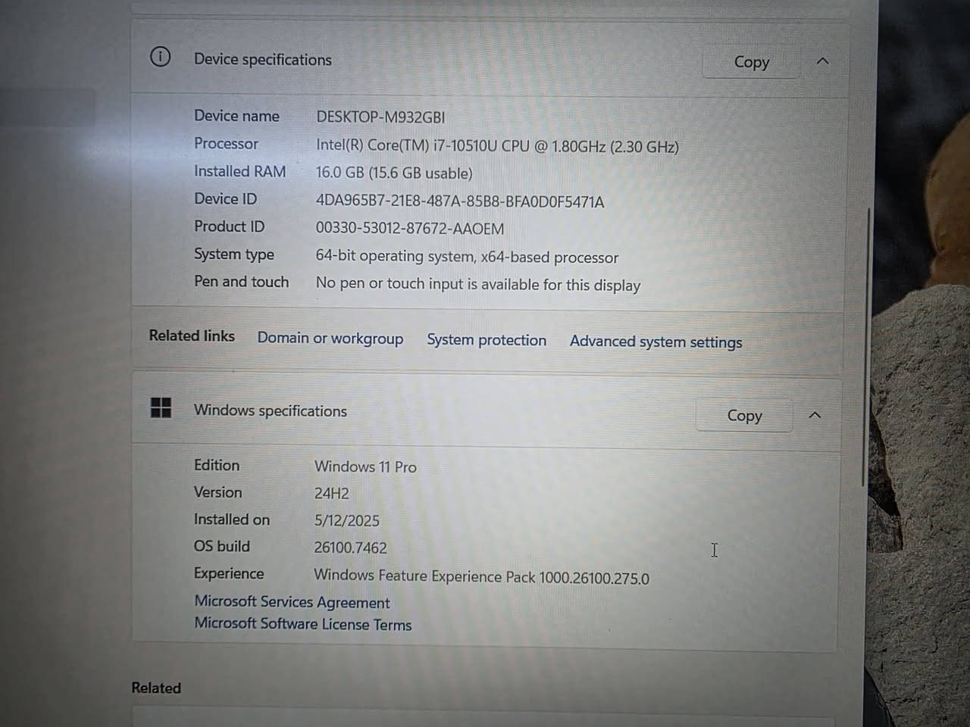Click the Edition value Windows 11 Pro

[365, 467]
